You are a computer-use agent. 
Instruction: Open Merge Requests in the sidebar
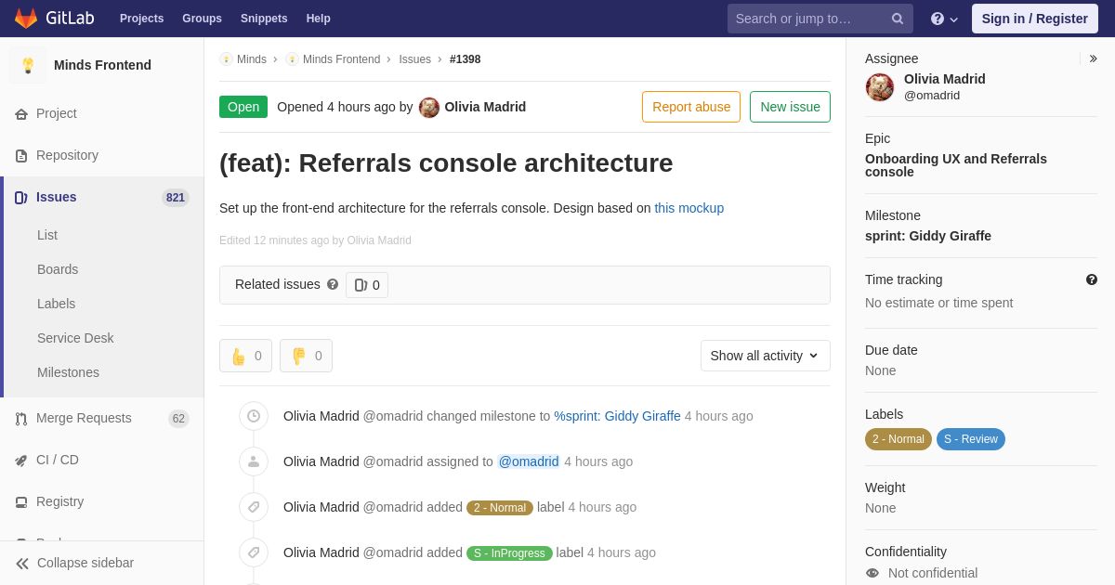pyautogui.click(x=84, y=418)
